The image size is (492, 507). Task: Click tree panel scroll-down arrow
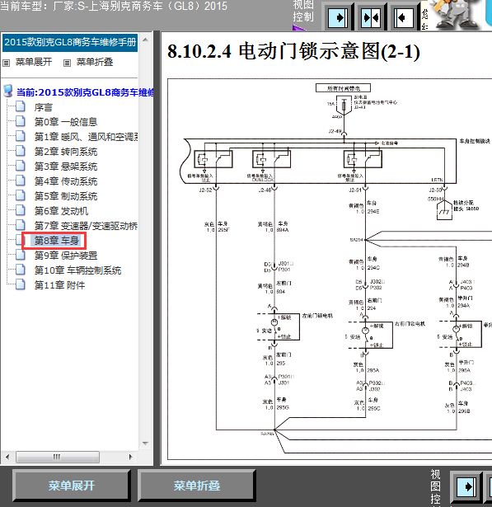click(146, 444)
